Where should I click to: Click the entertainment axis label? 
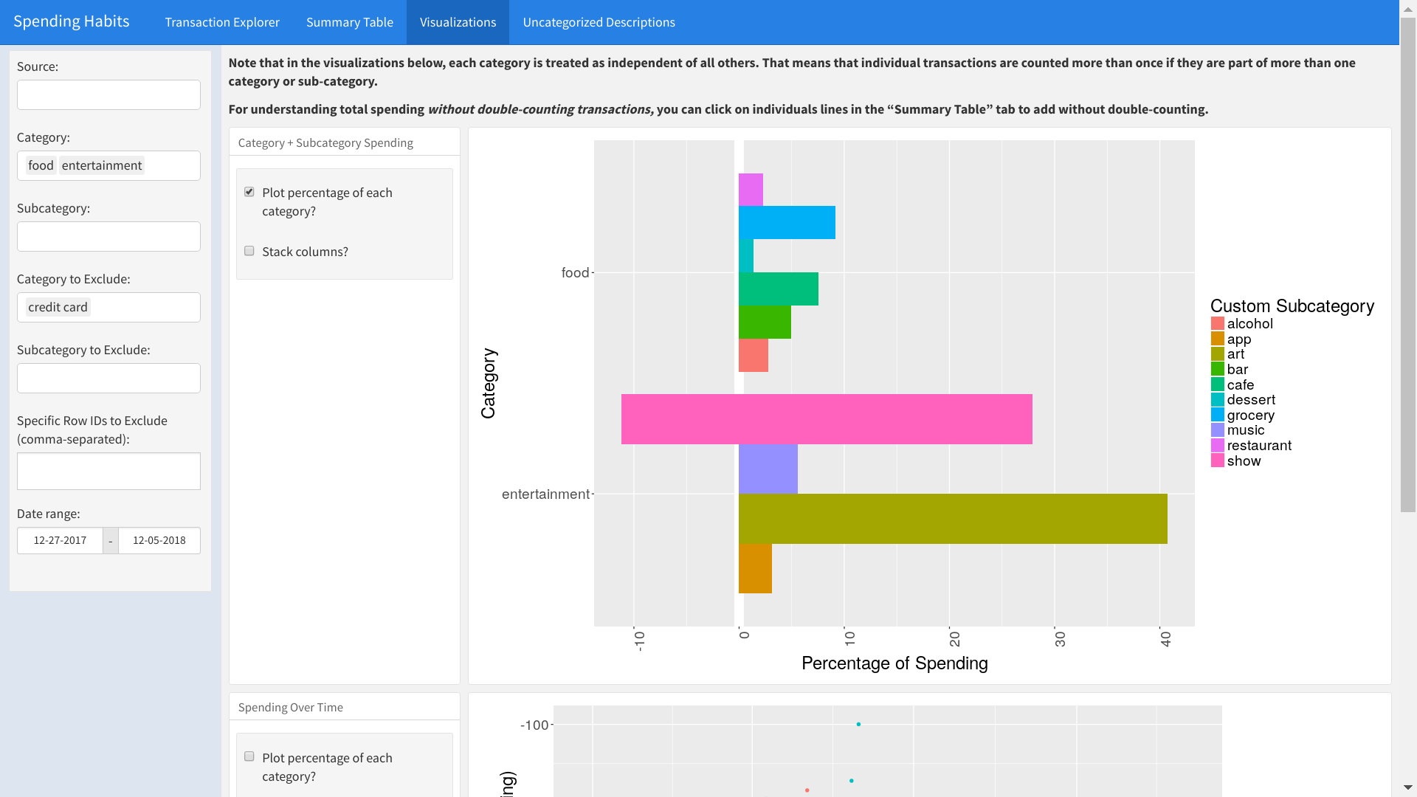pyautogui.click(x=545, y=494)
